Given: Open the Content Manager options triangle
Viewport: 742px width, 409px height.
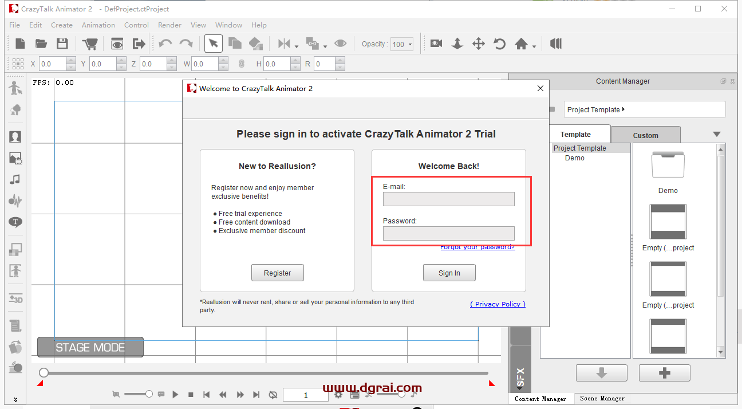Looking at the screenshot, I should pos(717,135).
